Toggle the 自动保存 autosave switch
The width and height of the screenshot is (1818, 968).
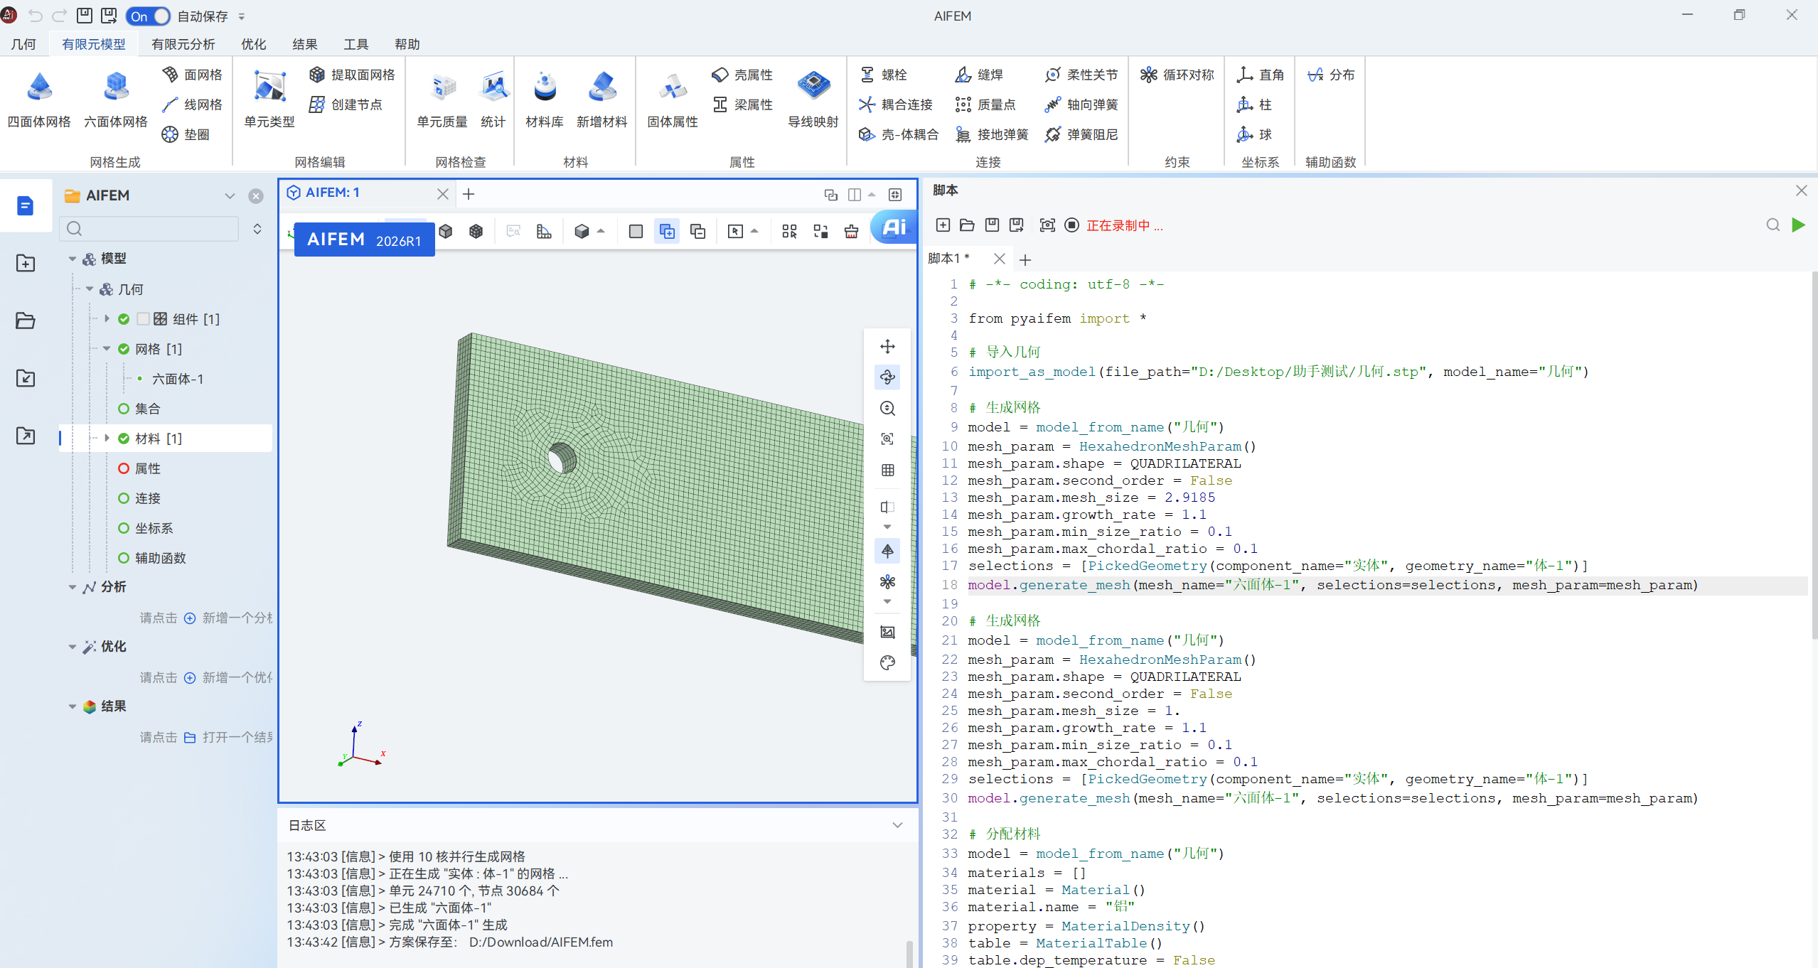click(149, 16)
